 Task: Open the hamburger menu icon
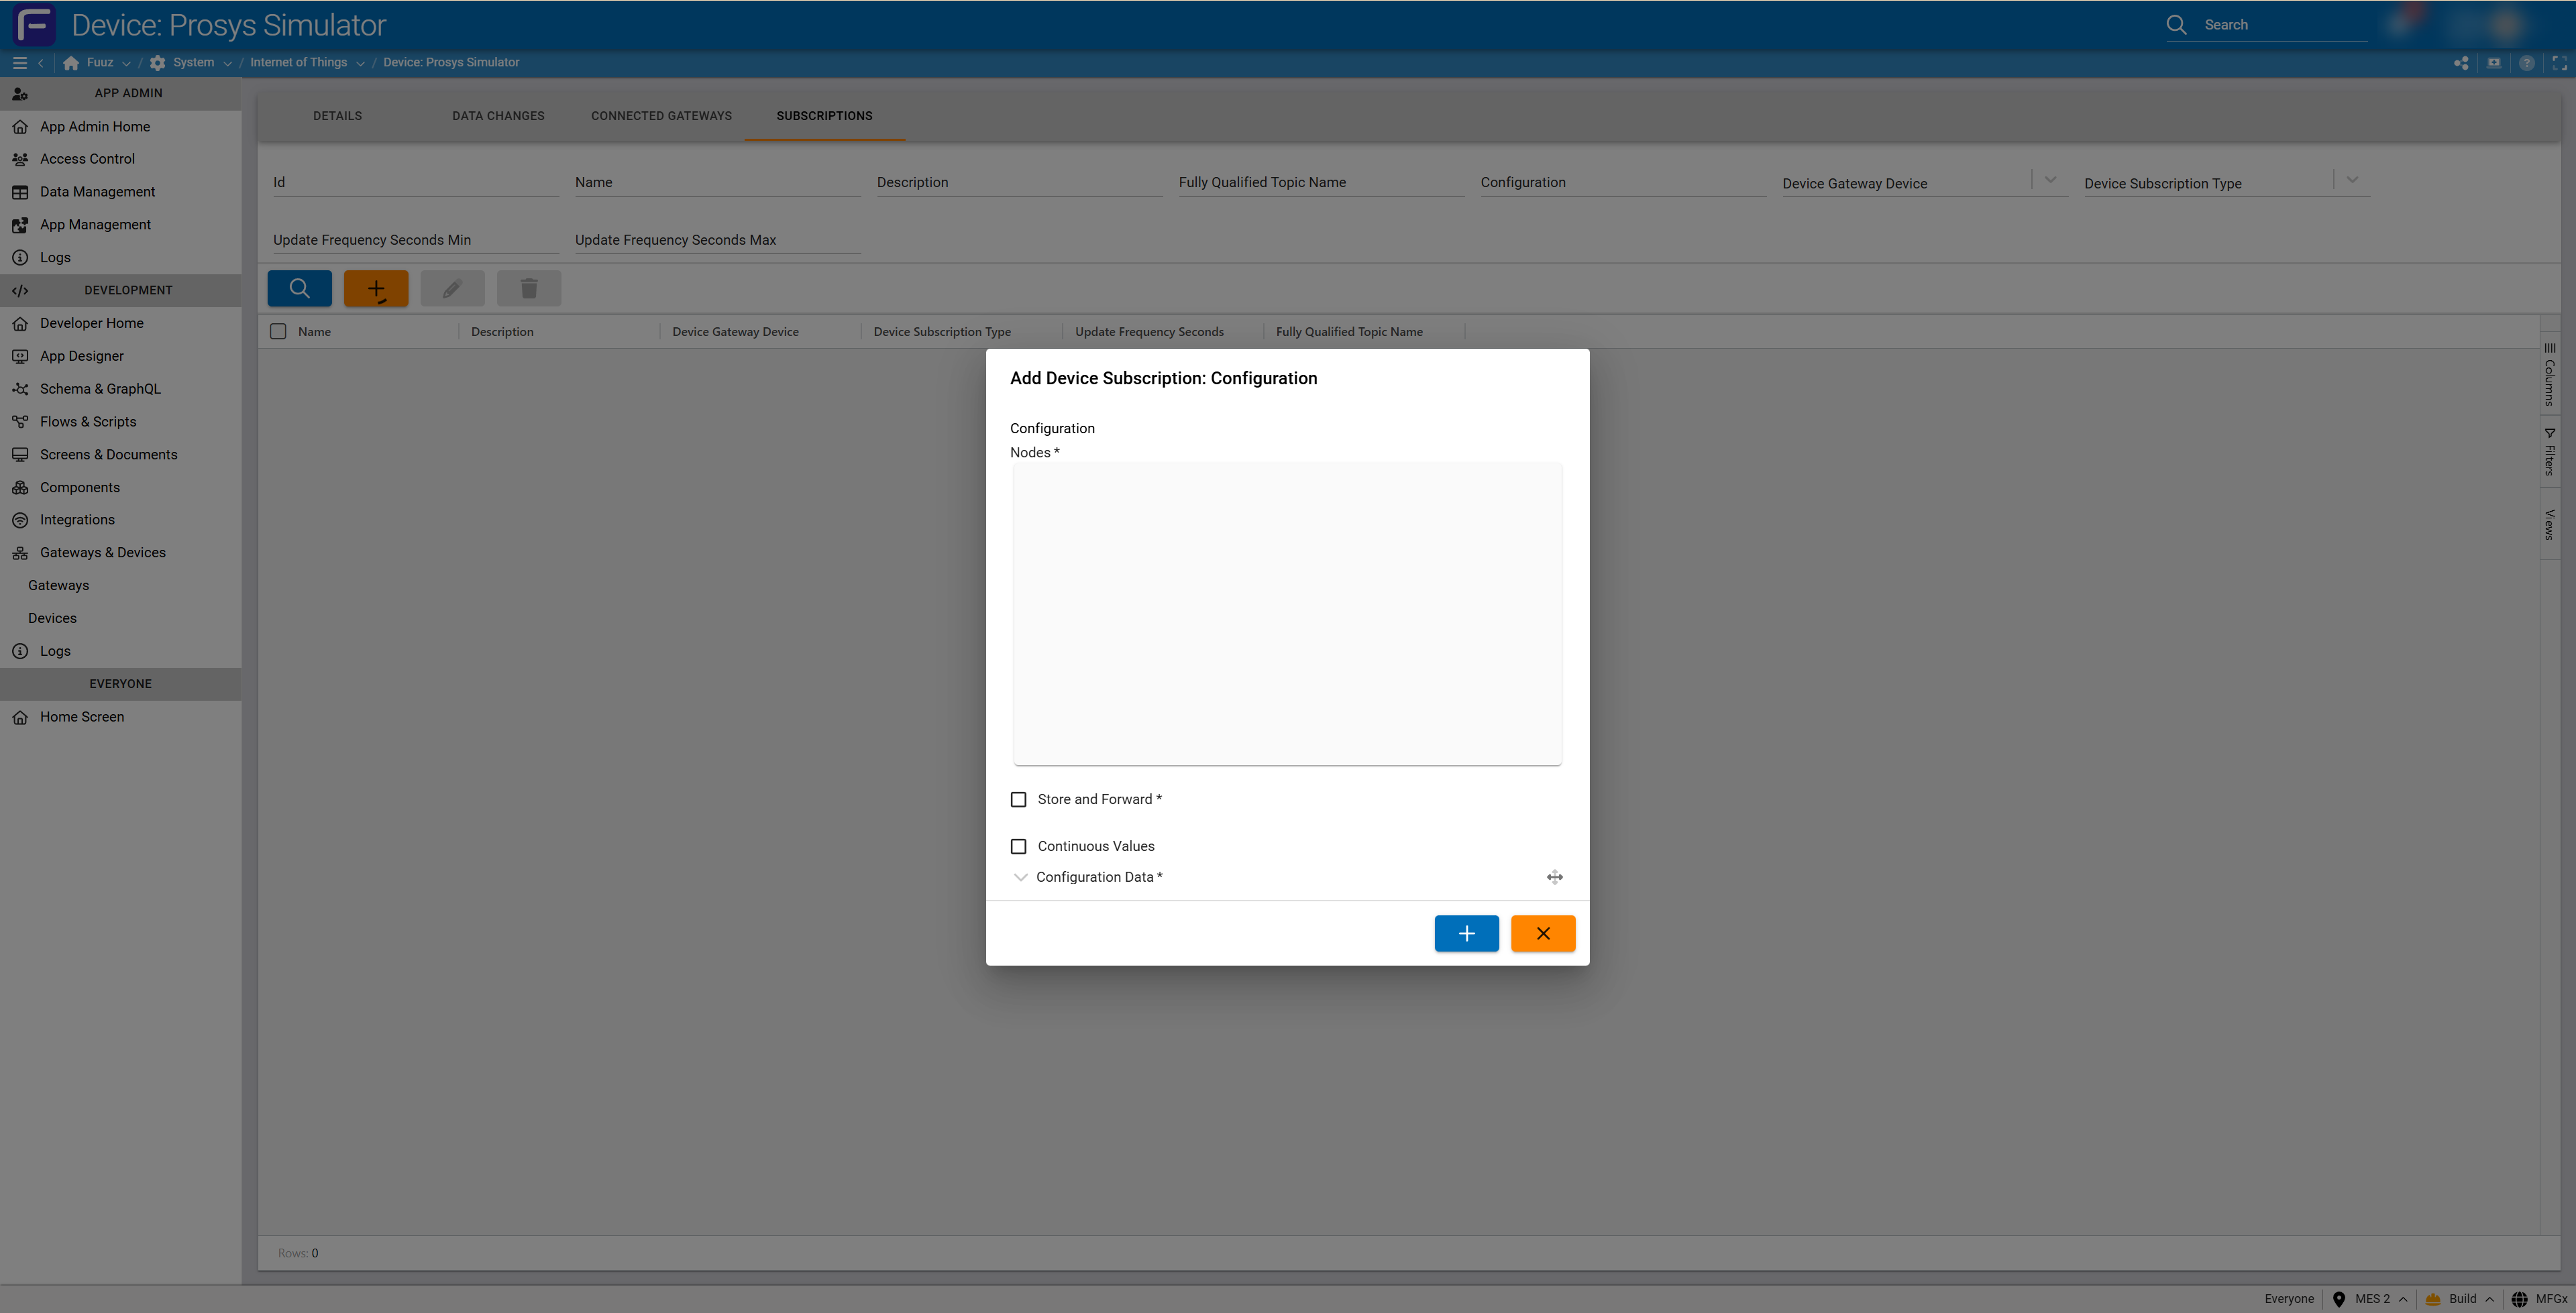click(19, 62)
